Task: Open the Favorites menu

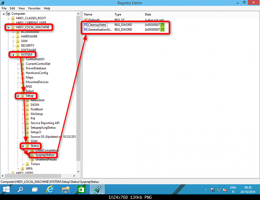Action: click(34, 8)
